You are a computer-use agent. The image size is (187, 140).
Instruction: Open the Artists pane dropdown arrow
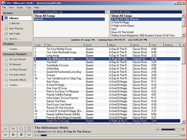click(x=107, y=12)
